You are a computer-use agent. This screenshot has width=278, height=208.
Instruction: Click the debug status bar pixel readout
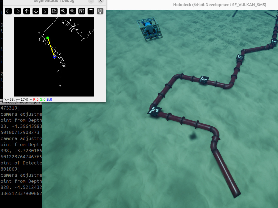click(x=28, y=99)
